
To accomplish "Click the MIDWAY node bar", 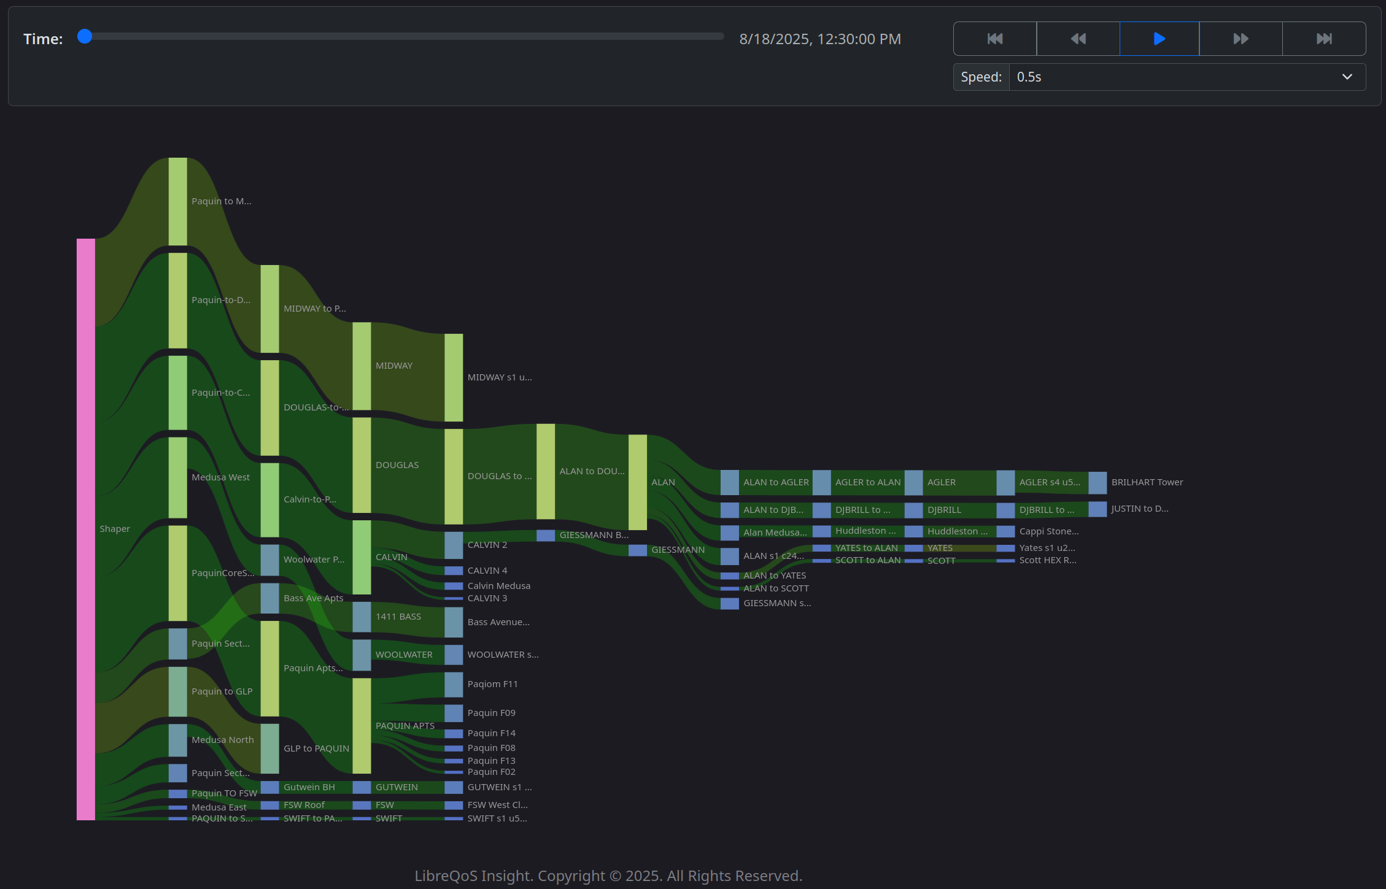I will 362,366.
